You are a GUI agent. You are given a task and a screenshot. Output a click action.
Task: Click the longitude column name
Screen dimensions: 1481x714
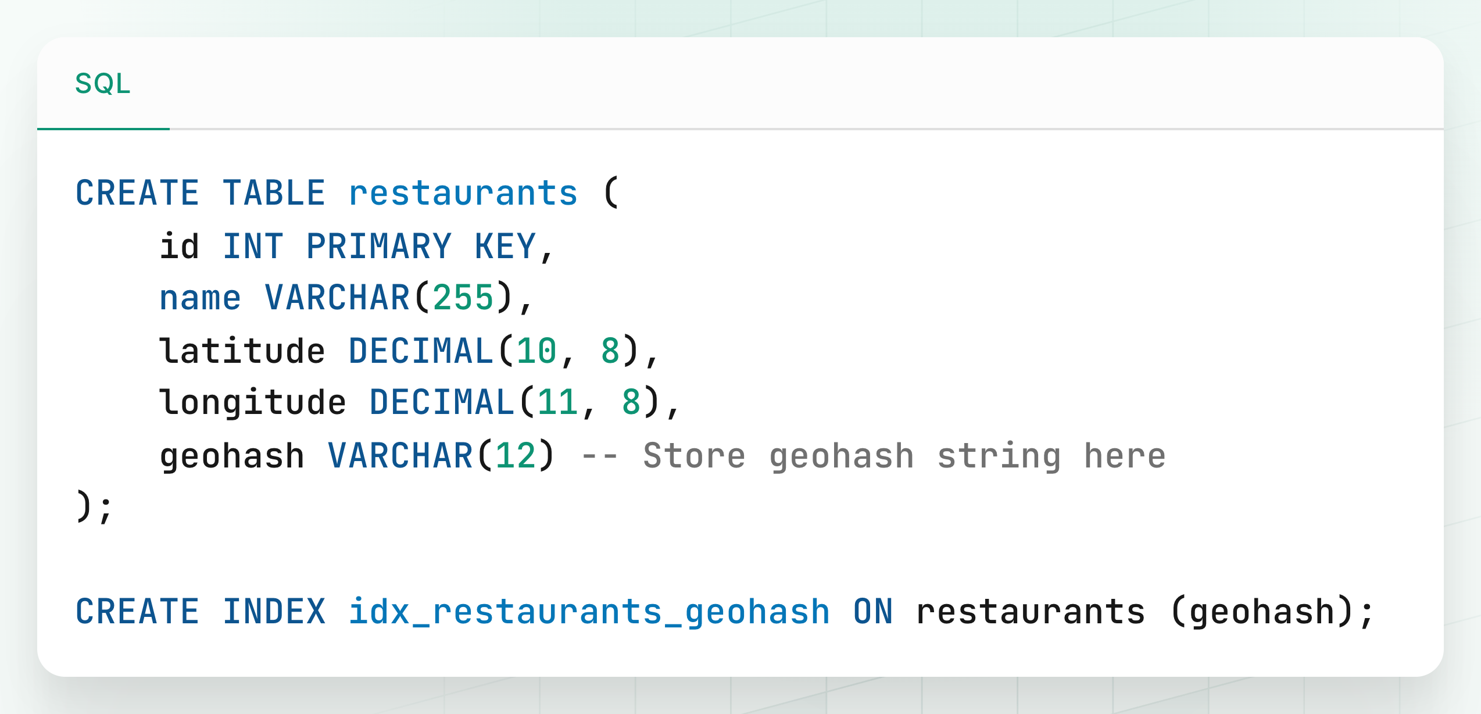[252, 402]
